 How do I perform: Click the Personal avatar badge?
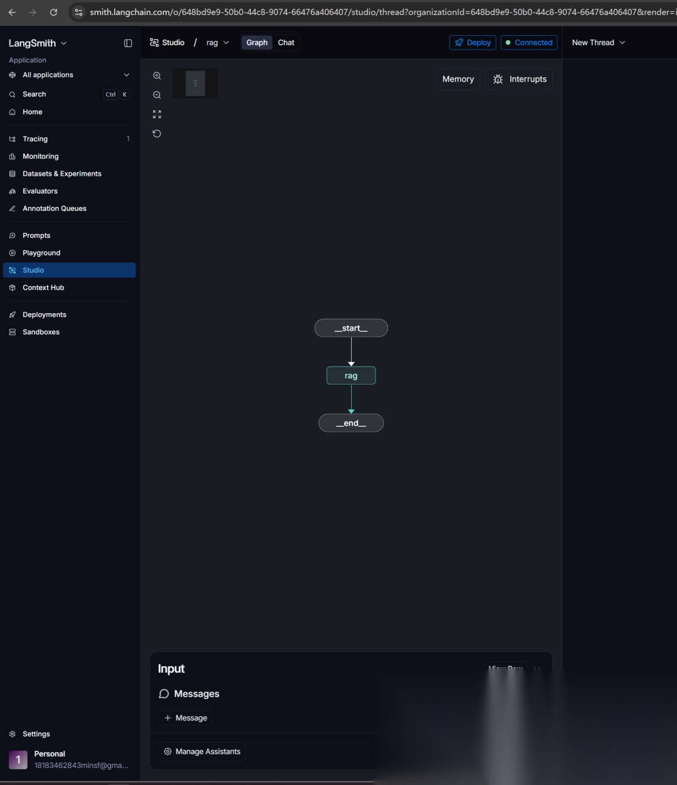(18, 759)
